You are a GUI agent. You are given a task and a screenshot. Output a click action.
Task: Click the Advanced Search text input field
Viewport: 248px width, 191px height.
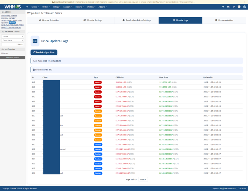tap(9, 44)
